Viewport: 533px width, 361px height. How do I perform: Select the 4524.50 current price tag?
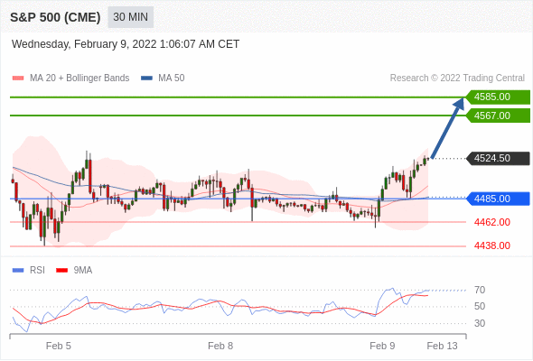498,158
